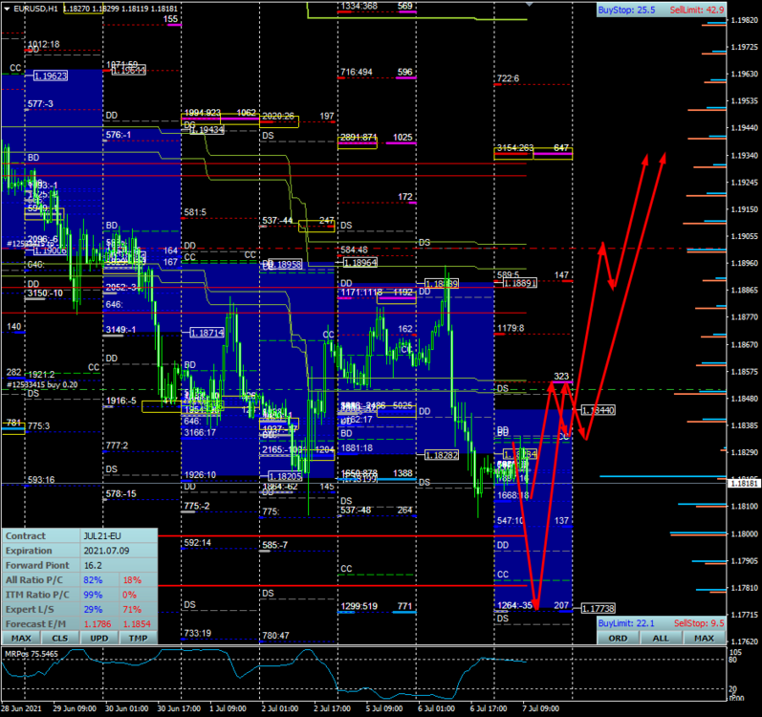Open the EURUSD,H1 chart menu triangle
762x717 pixels.
click(x=8, y=9)
